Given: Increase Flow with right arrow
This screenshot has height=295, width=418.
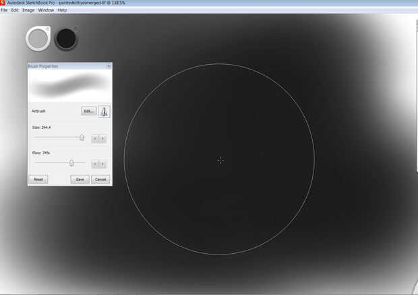Looking at the screenshot, I should click(103, 164).
